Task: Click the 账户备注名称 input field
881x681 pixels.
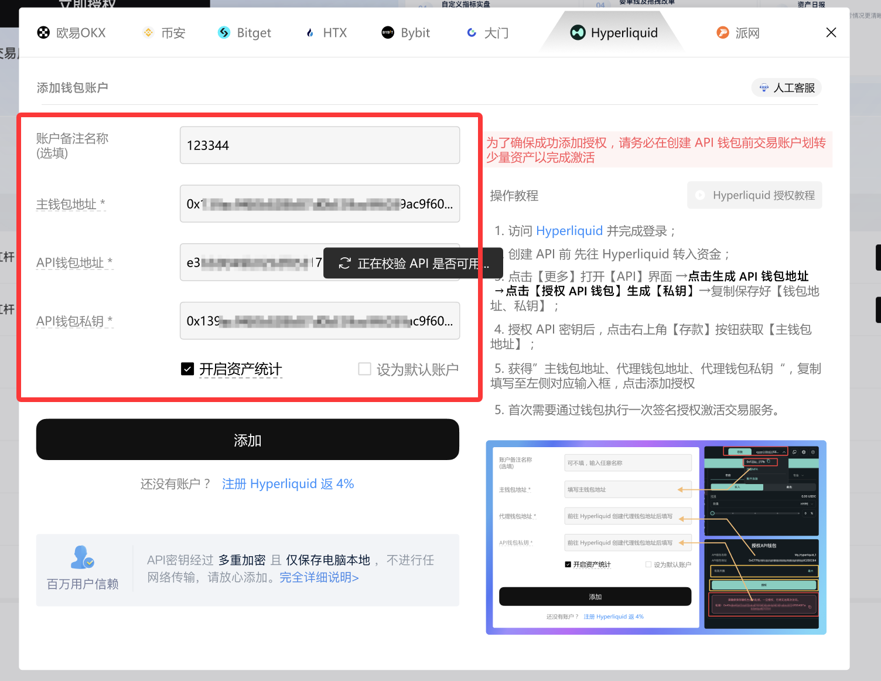Action: pos(319,145)
